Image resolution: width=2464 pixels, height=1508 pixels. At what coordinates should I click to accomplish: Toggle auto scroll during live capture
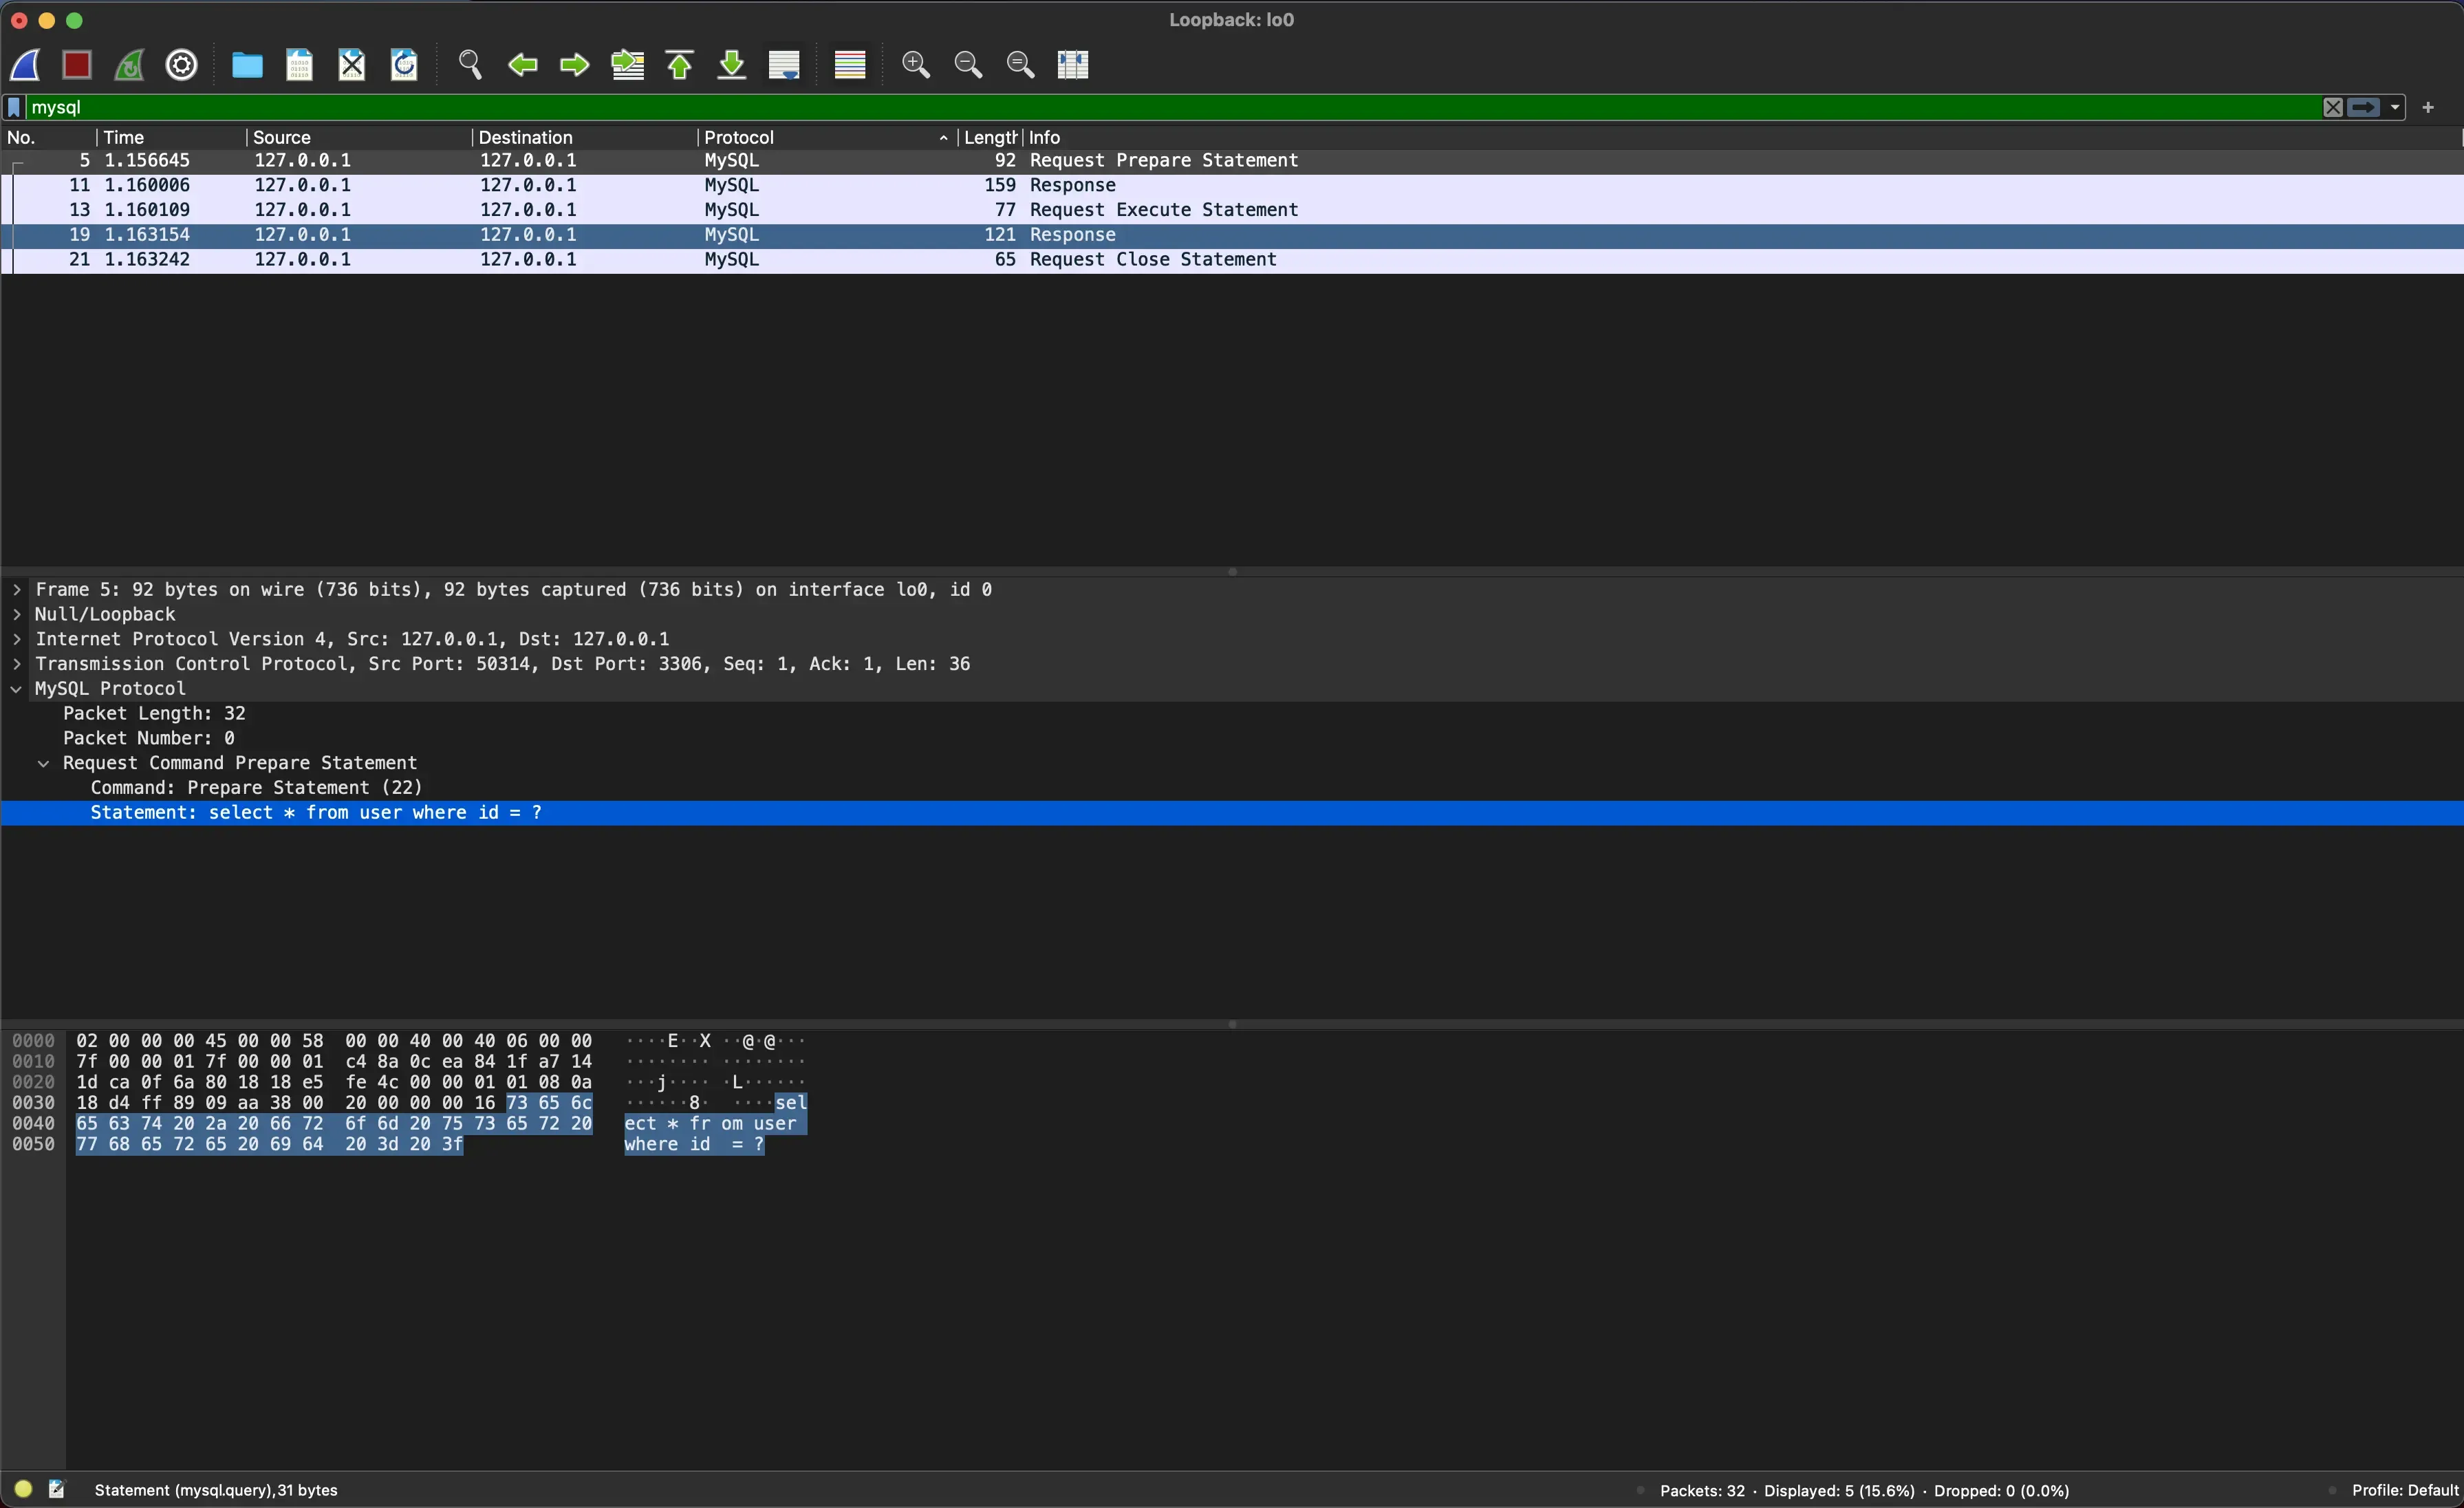click(784, 65)
